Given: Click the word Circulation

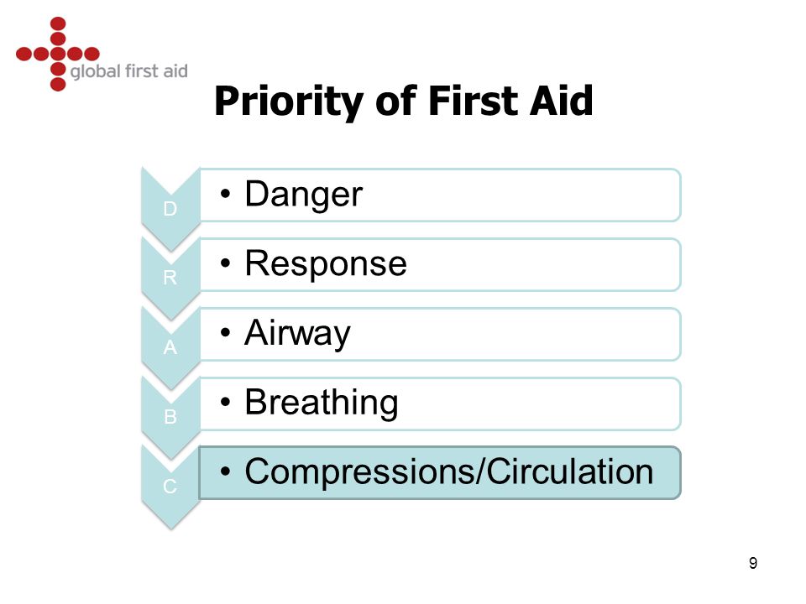Looking at the screenshot, I should point(570,471).
